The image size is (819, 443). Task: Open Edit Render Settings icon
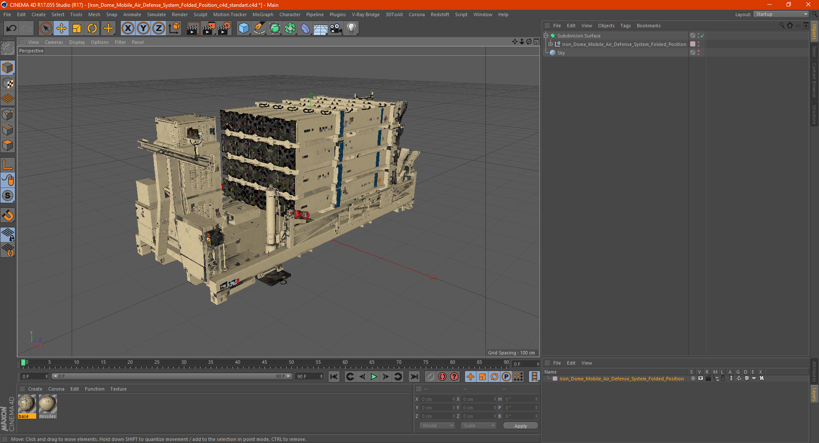pos(224,29)
